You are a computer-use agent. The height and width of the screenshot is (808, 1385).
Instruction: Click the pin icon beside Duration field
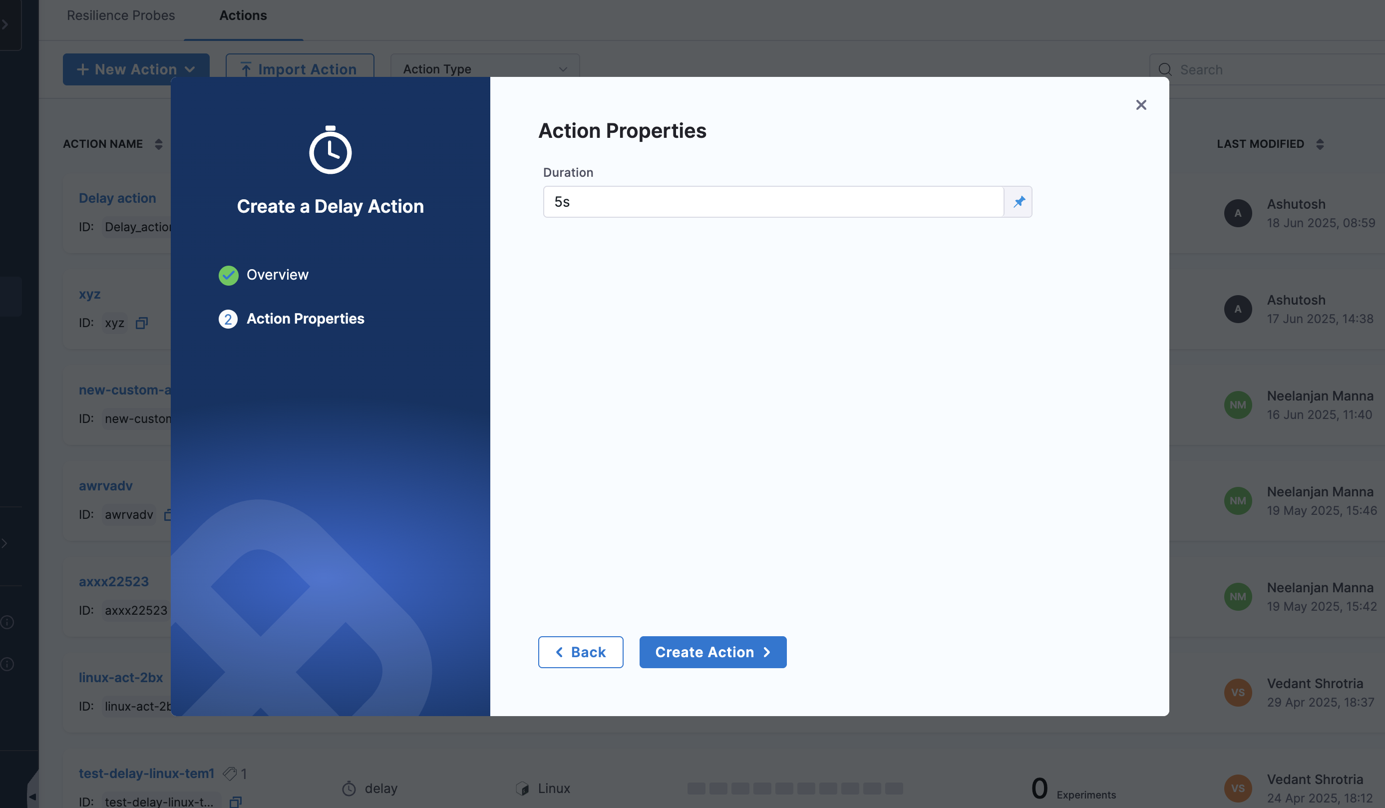[1019, 202]
